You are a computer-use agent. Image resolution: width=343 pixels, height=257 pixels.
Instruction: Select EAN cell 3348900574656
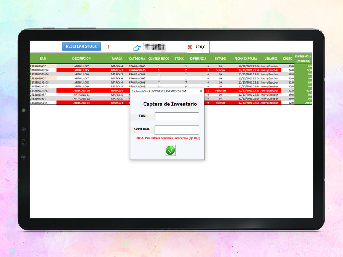(x=39, y=74)
